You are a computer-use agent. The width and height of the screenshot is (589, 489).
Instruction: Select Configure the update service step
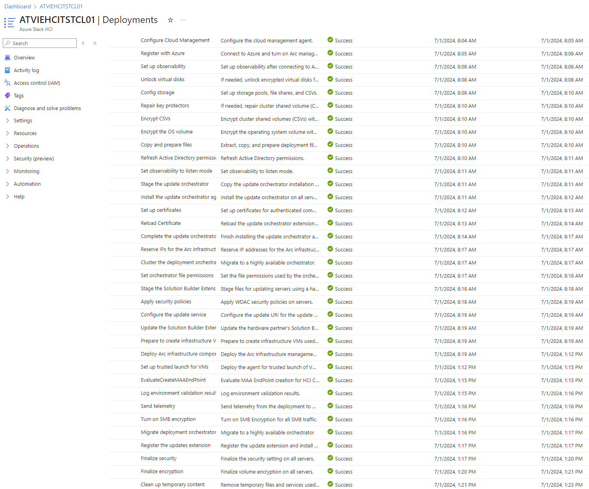[x=173, y=315]
